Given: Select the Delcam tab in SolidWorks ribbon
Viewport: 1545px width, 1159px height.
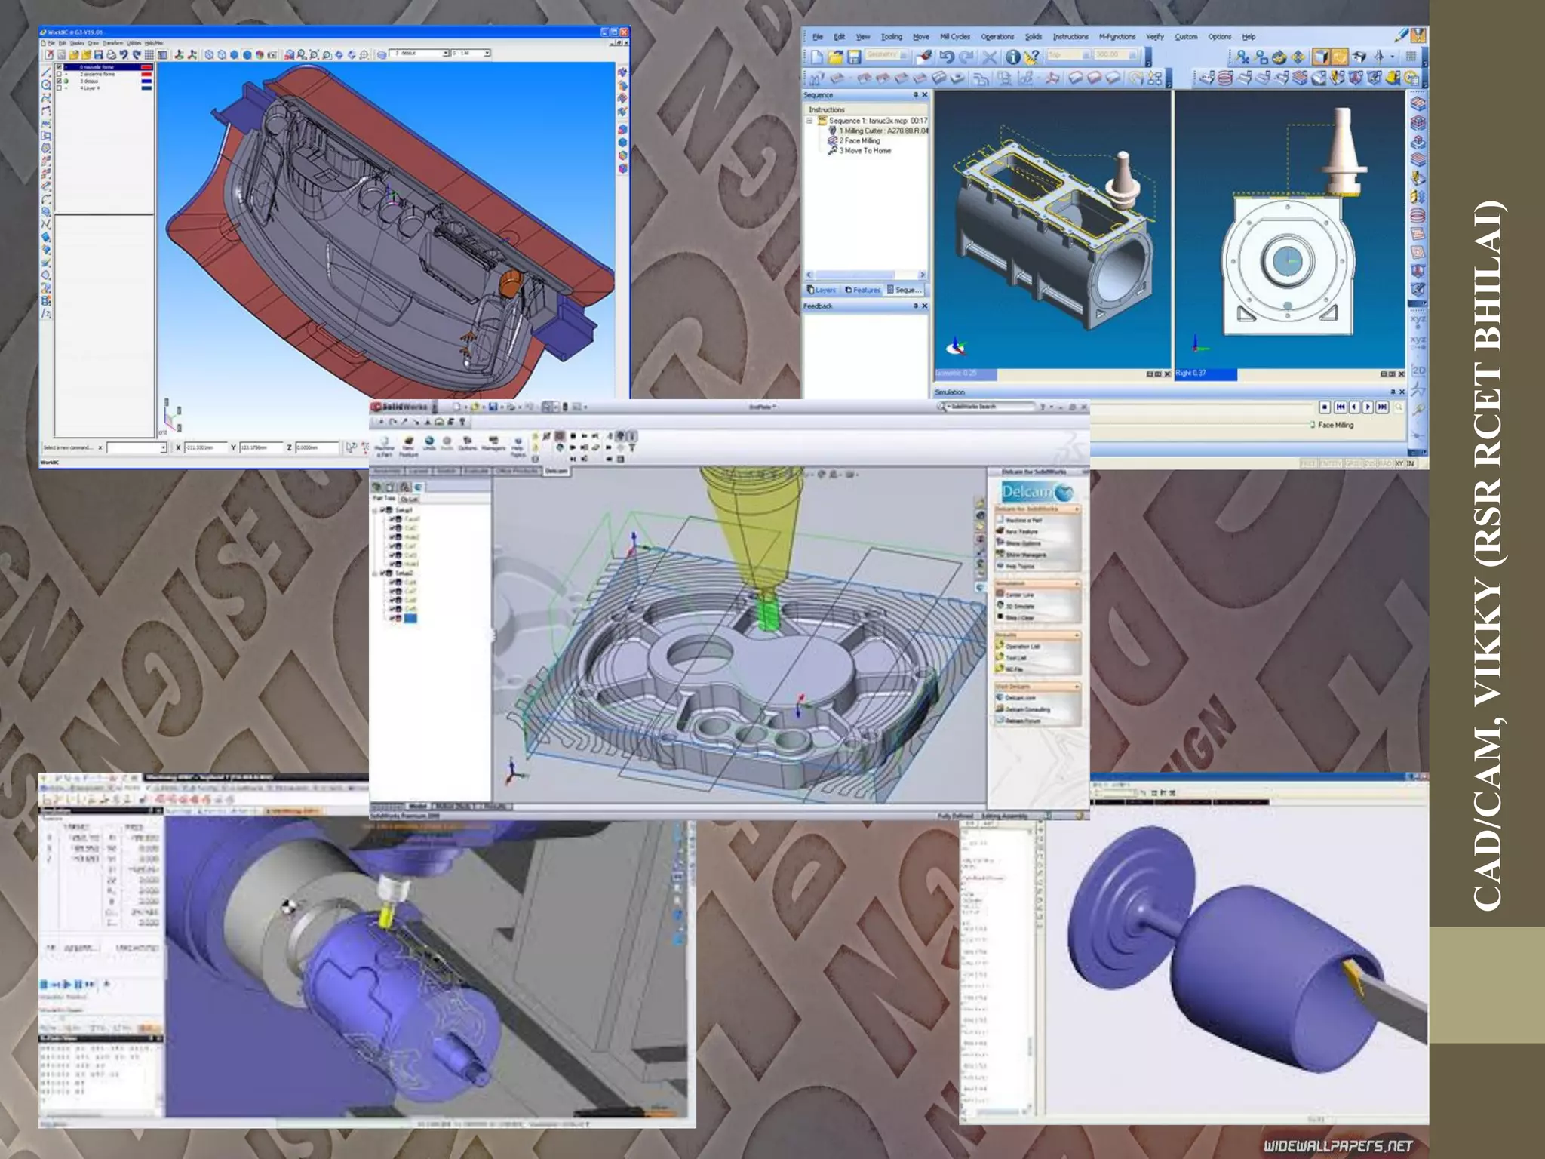Looking at the screenshot, I should click(x=556, y=471).
